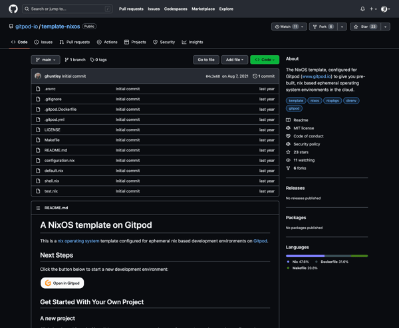Open the Readme link in About sidebar
This screenshot has height=328, width=399.
click(301, 120)
